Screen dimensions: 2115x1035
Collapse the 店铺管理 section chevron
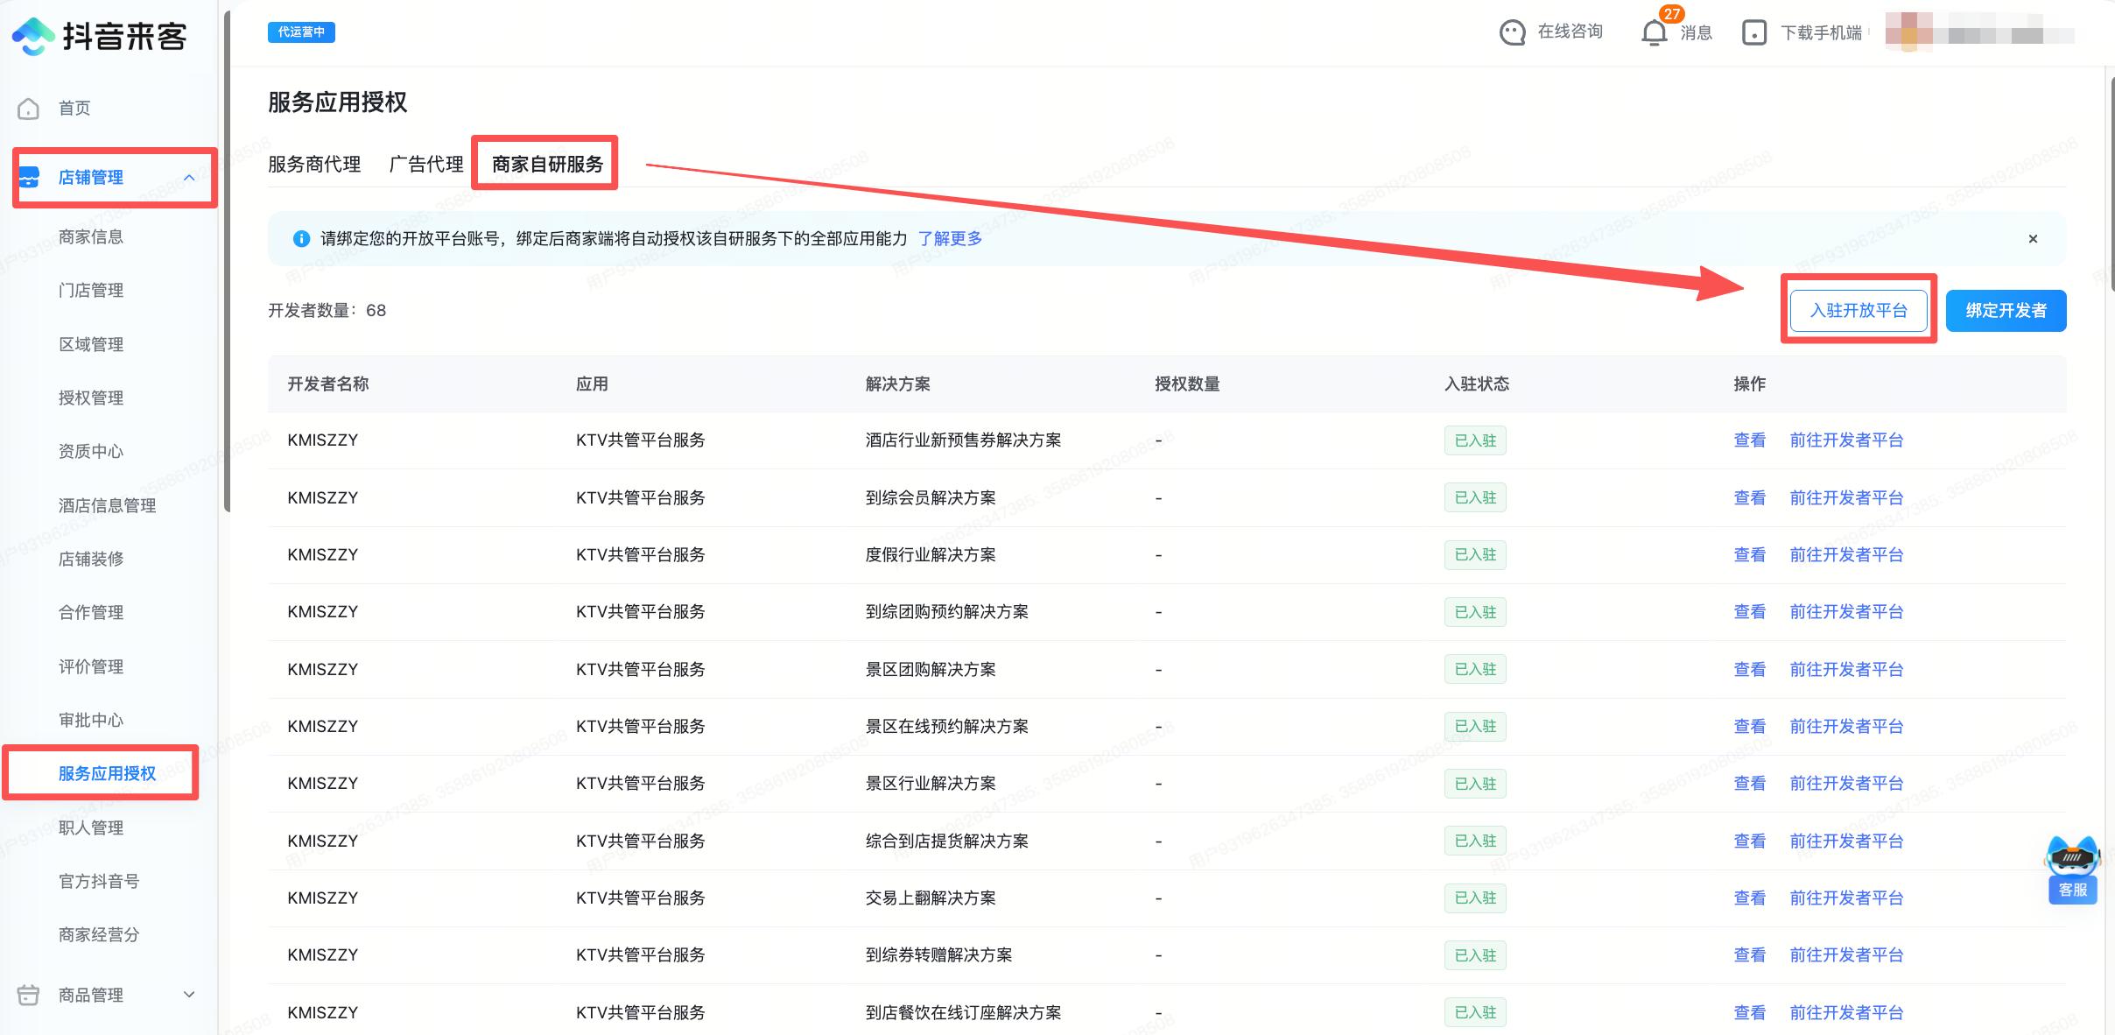(x=189, y=177)
